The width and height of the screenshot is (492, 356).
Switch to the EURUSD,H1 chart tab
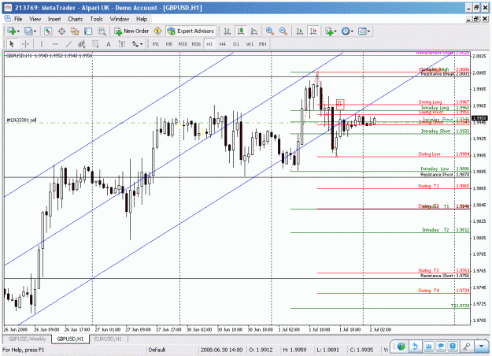click(x=108, y=339)
